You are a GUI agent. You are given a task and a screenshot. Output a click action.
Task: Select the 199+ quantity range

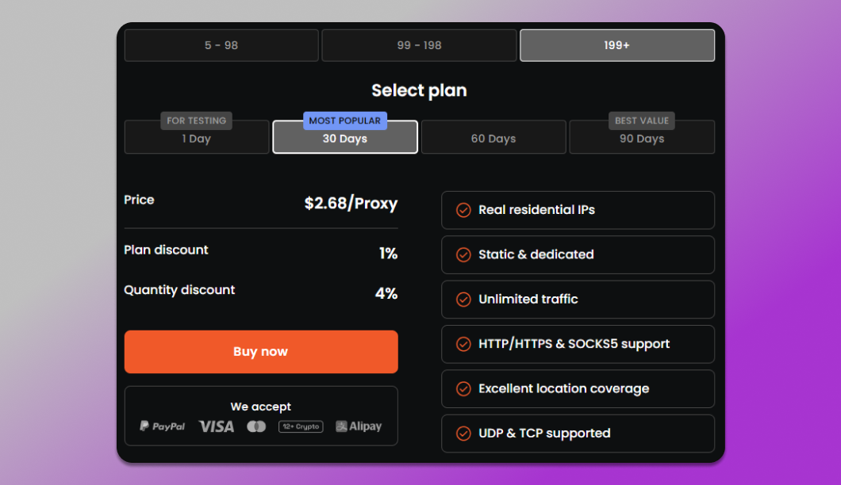pos(616,45)
